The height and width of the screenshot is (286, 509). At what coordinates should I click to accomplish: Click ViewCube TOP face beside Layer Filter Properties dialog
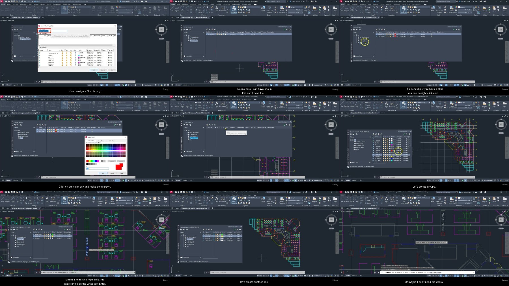(161, 29)
